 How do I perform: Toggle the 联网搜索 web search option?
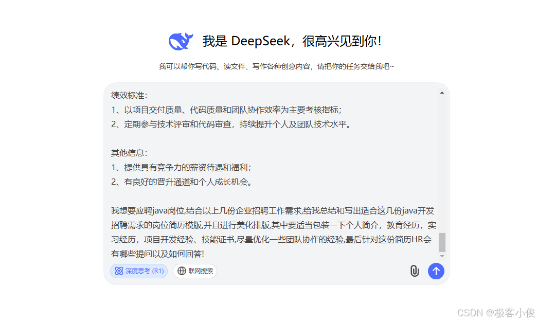[x=195, y=271]
